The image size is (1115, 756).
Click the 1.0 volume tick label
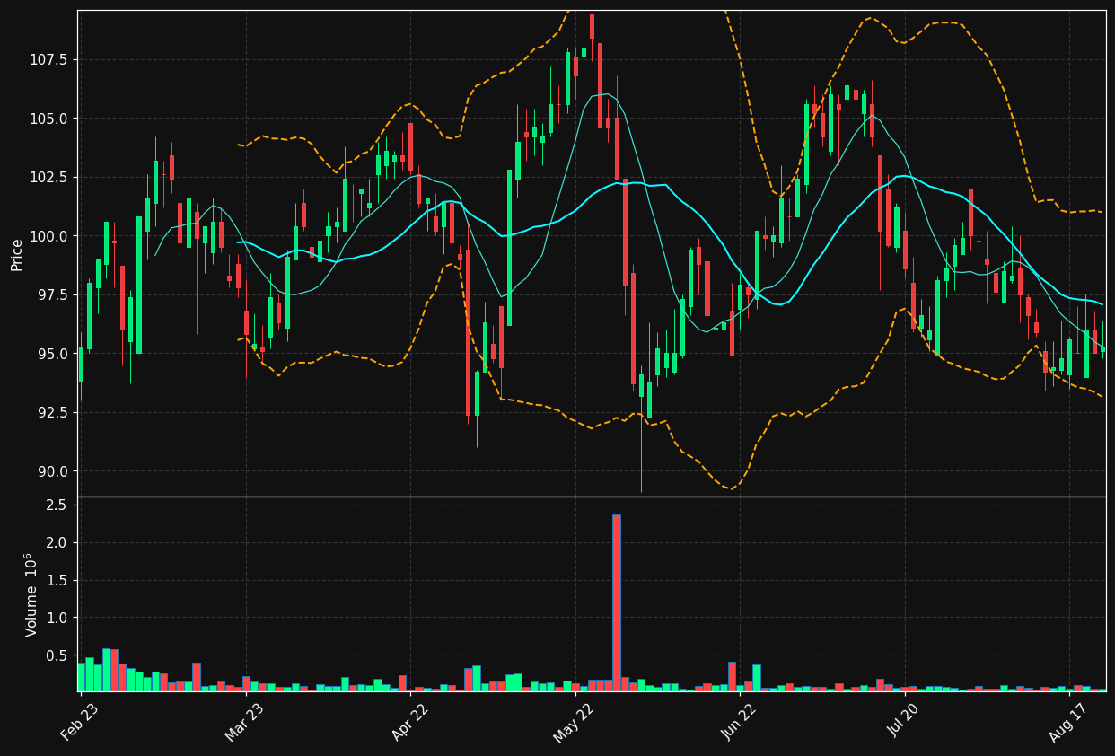(57, 619)
